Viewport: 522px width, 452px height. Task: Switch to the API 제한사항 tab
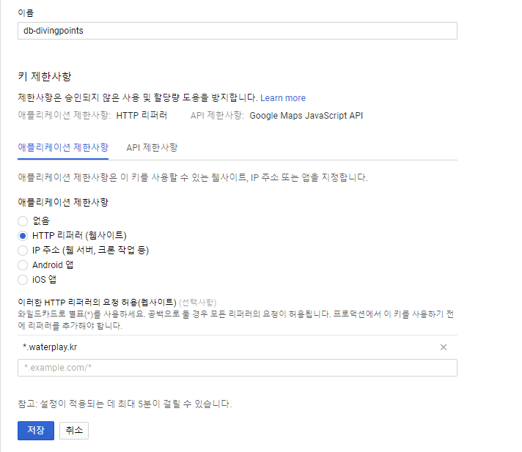[x=152, y=147]
